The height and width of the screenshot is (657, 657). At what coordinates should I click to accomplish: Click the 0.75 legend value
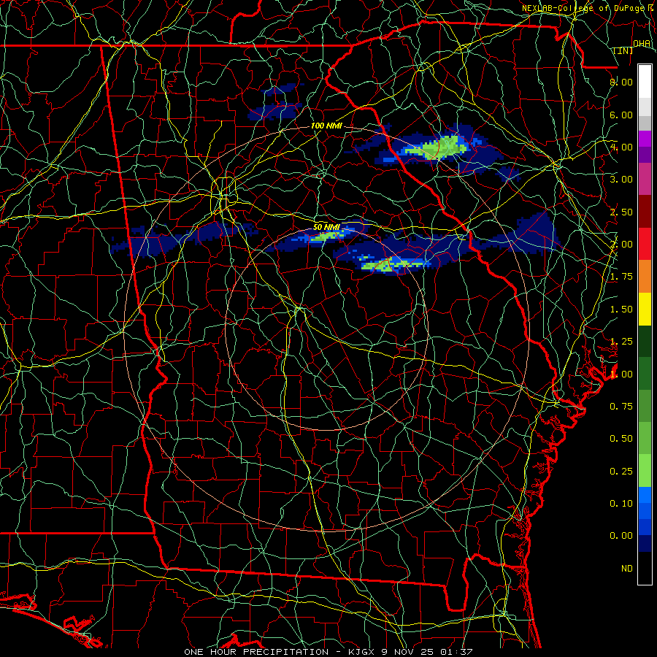tap(621, 407)
